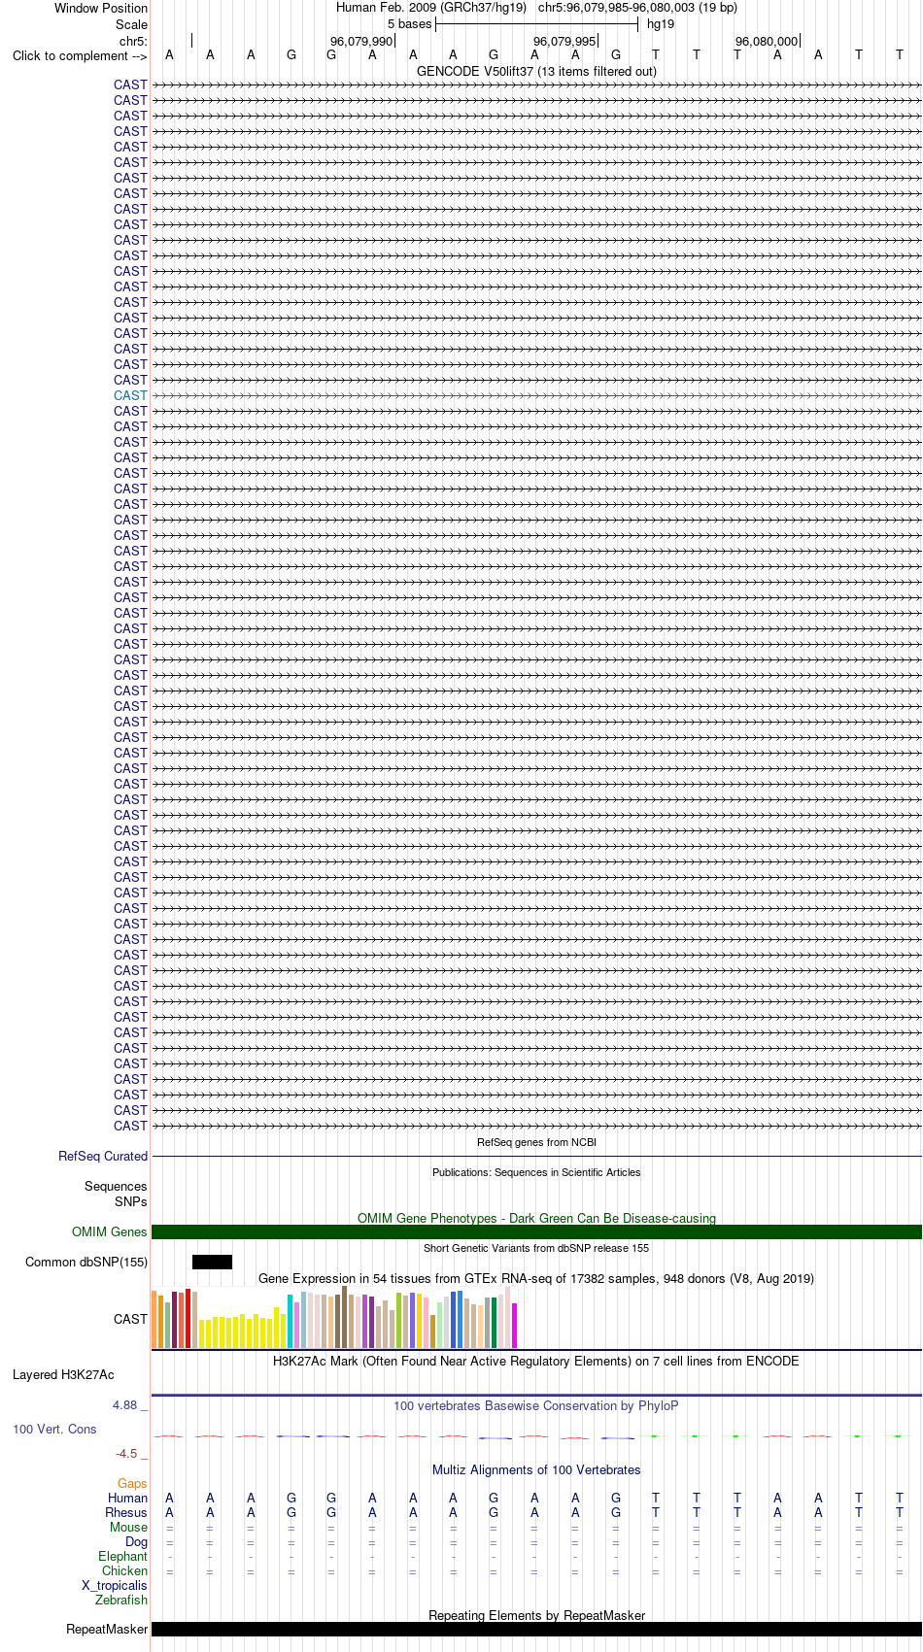923x1652 pixels.
Task: Open the GENCODE V50lift37 track title
Action: (x=536, y=72)
